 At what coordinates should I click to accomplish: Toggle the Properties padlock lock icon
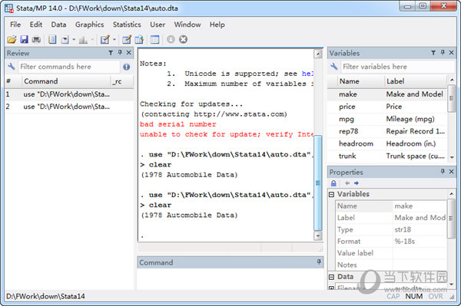(x=333, y=183)
